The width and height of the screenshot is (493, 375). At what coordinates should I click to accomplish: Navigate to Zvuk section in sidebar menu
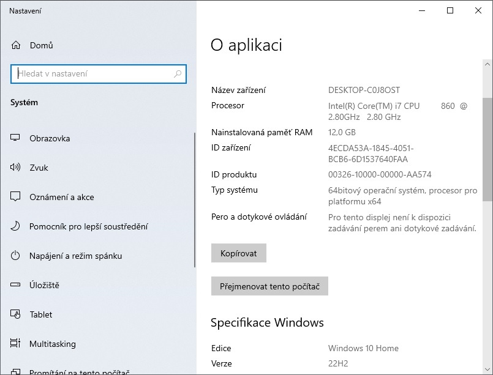(x=40, y=168)
